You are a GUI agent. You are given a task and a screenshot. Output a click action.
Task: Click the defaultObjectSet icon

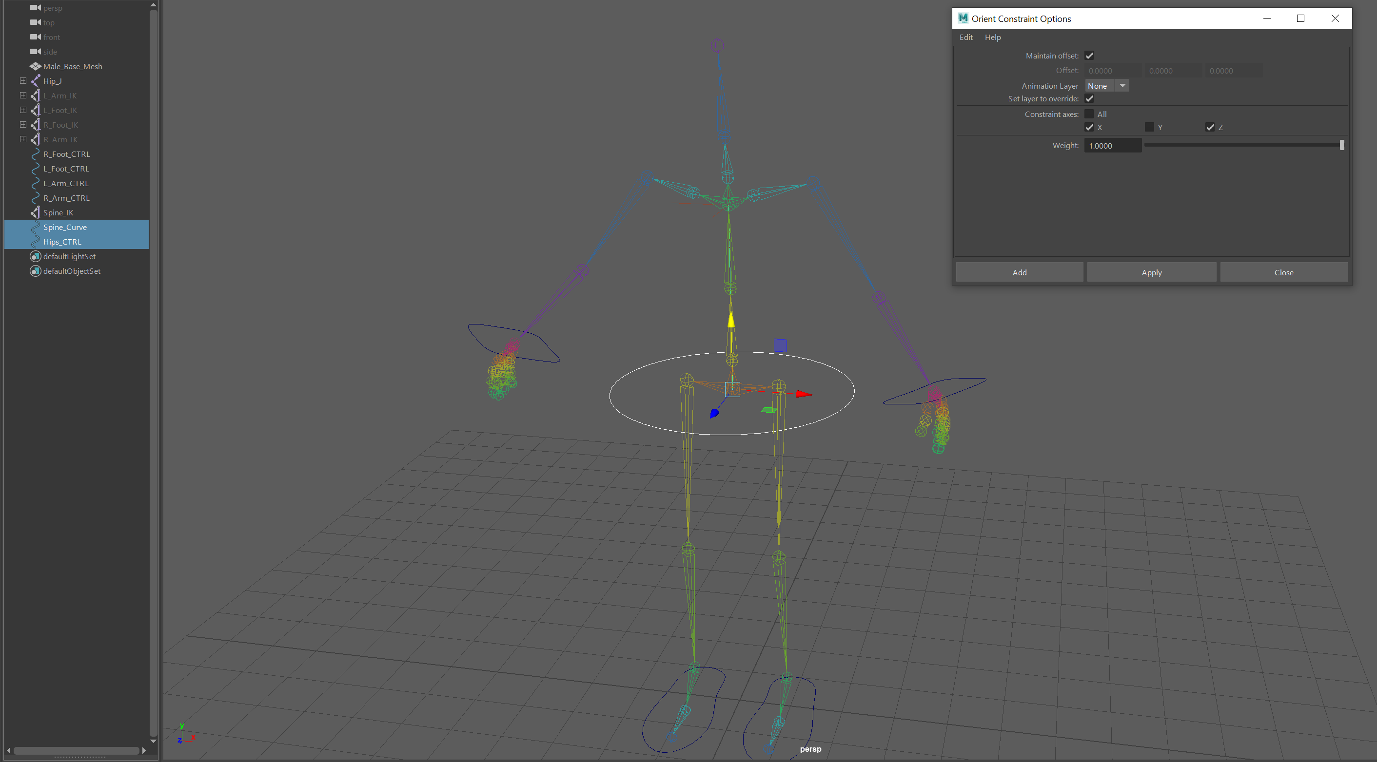click(x=35, y=271)
